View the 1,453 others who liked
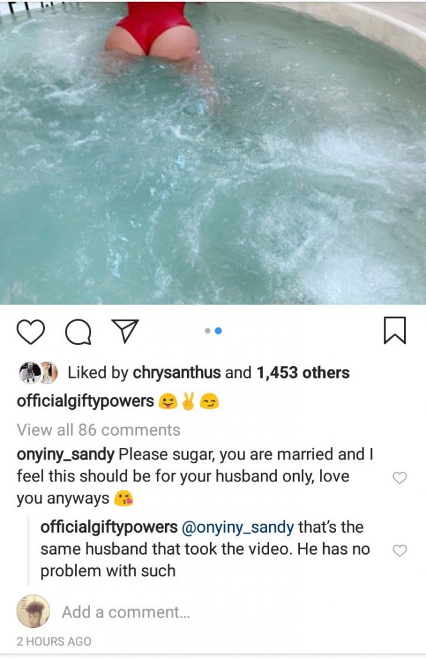 point(303,373)
